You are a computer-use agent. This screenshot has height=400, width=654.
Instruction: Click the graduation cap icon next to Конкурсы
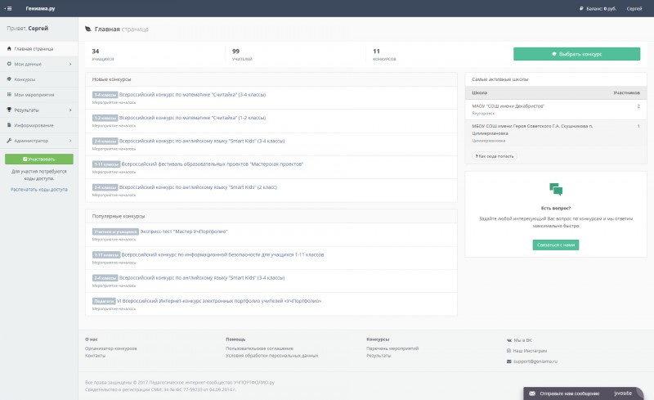pos(8,79)
